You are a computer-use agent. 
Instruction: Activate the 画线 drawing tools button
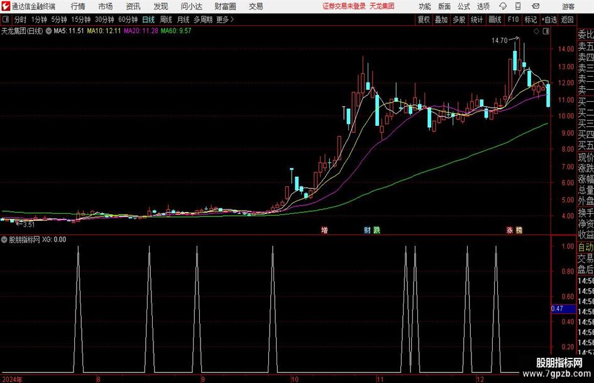495,19
